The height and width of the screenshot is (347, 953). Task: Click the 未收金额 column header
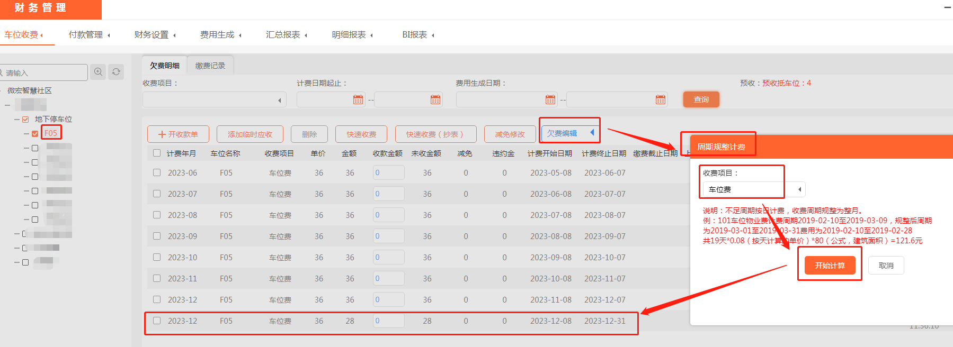click(426, 153)
